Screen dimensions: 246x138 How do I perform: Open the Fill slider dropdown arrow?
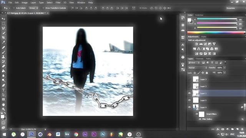click(x=224, y=73)
